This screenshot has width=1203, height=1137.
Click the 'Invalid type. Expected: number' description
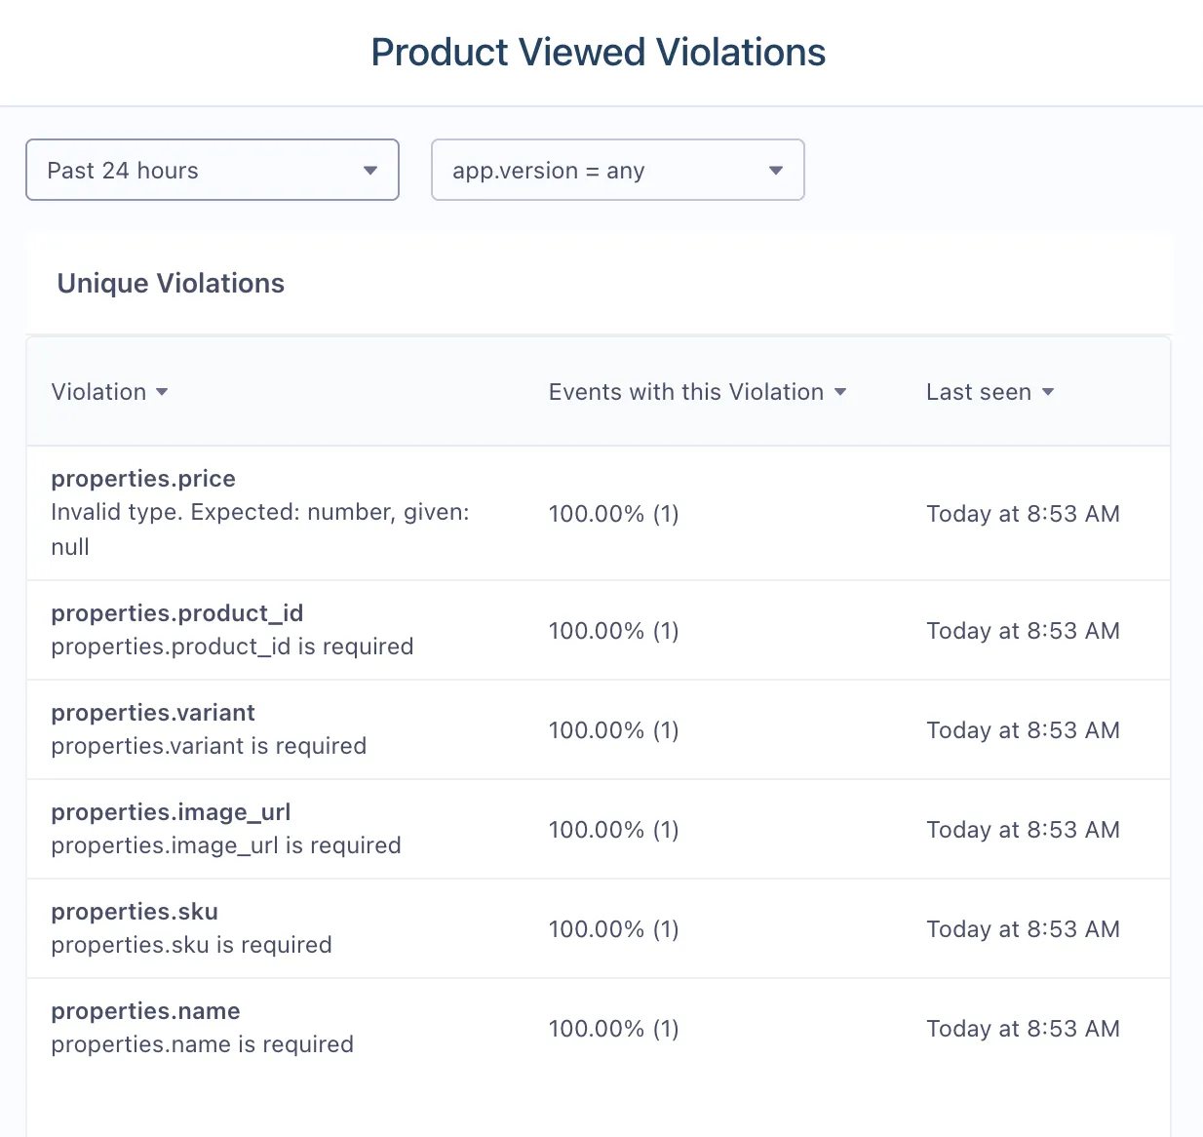[260, 529]
